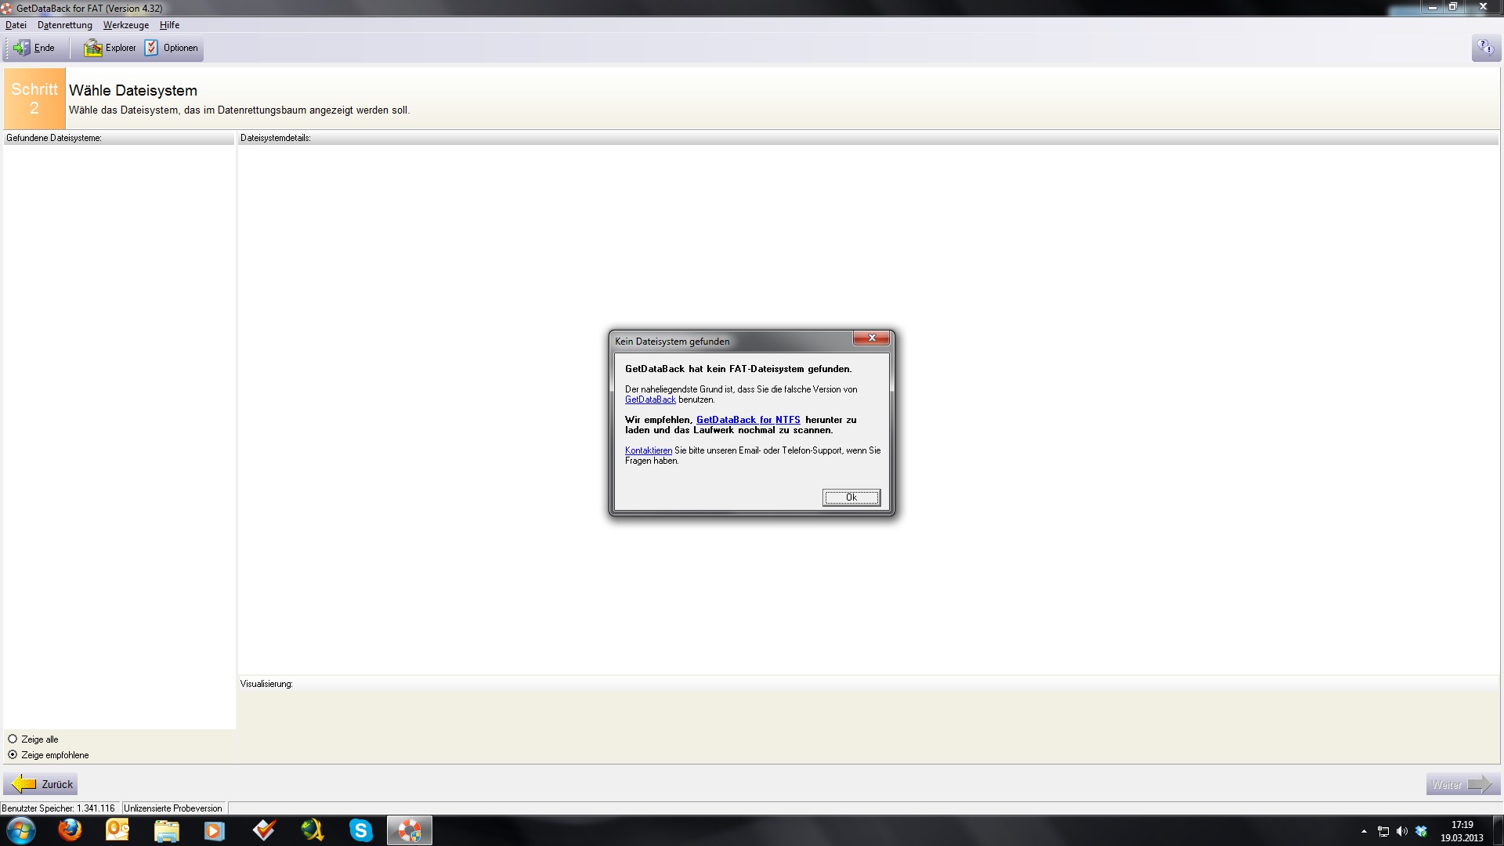The height and width of the screenshot is (846, 1504).
Task: Click the 'Dateisystemdetails:' panel label
Action: pos(276,138)
